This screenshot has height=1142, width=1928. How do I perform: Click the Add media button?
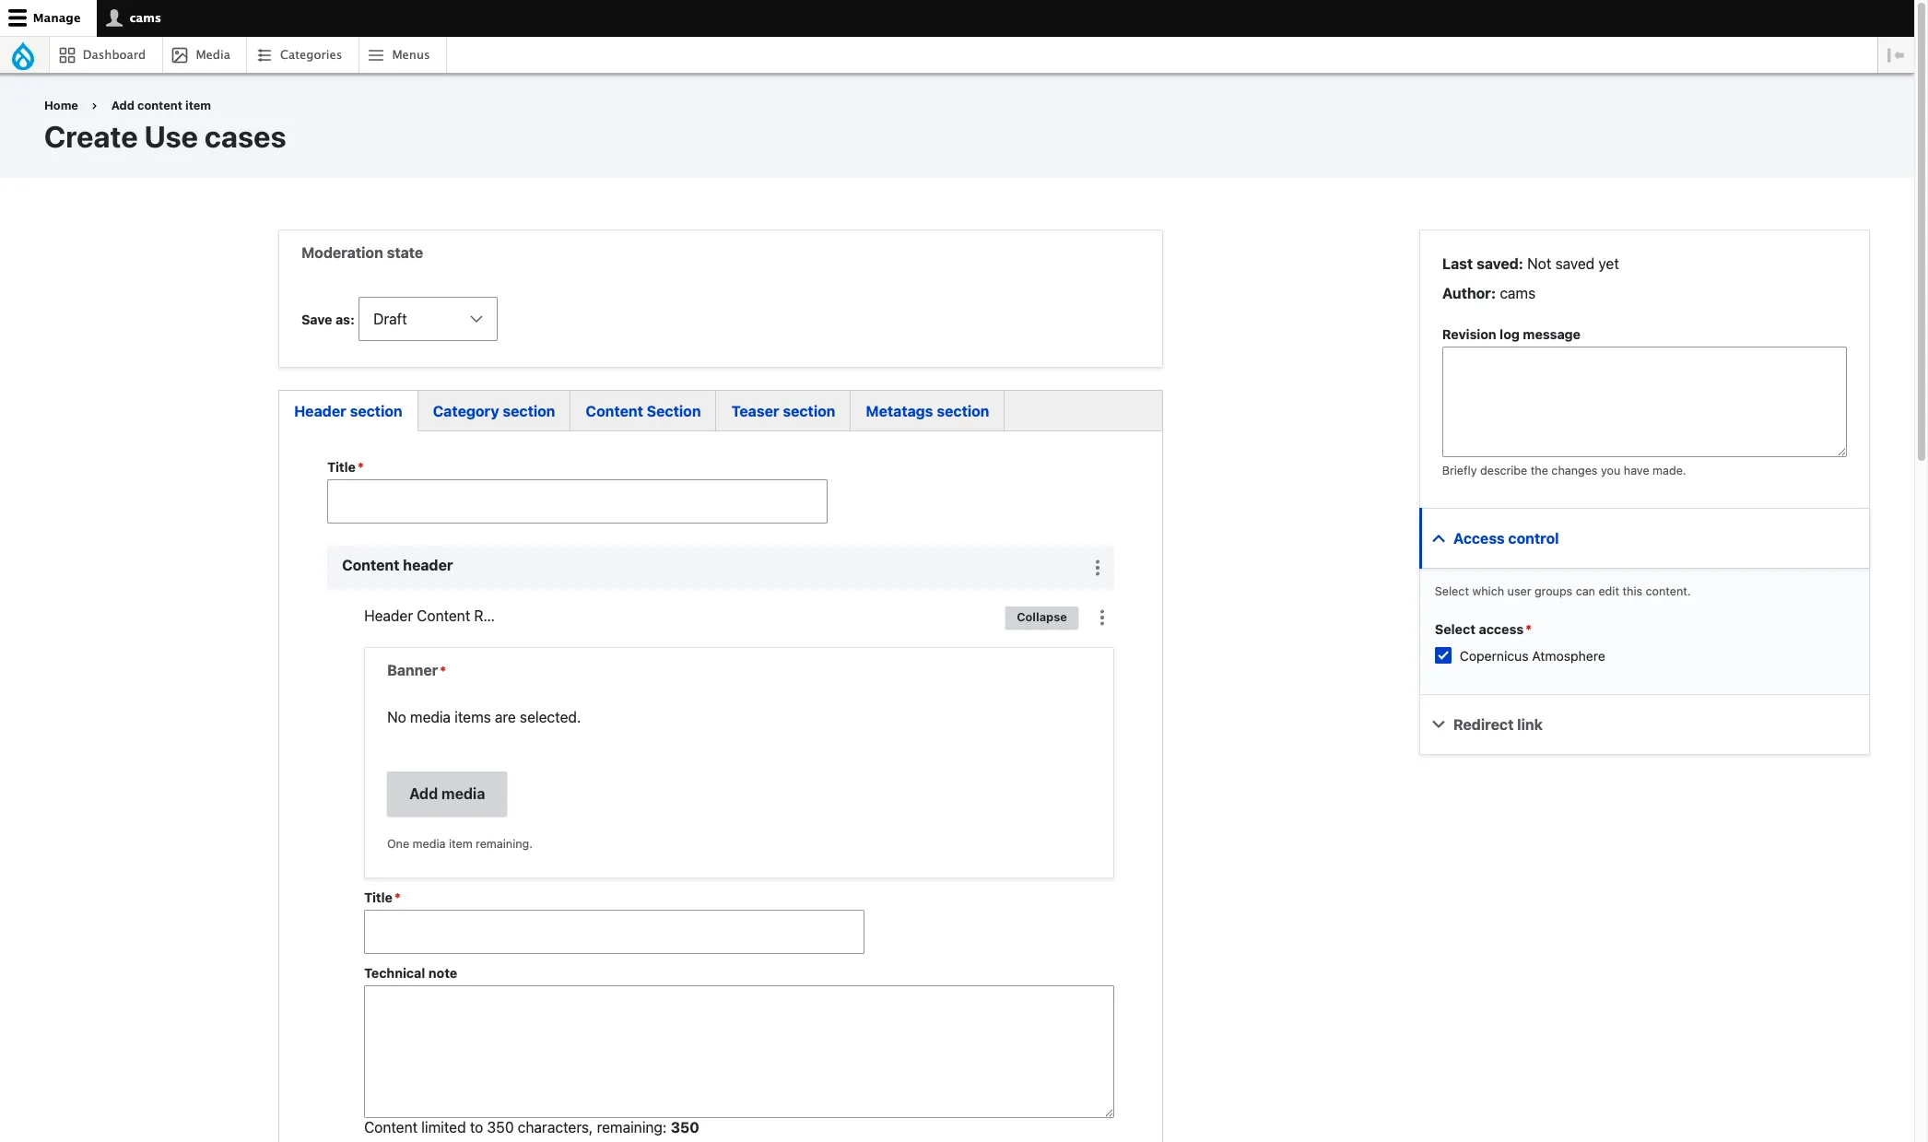pyautogui.click(x=447, y=794)
